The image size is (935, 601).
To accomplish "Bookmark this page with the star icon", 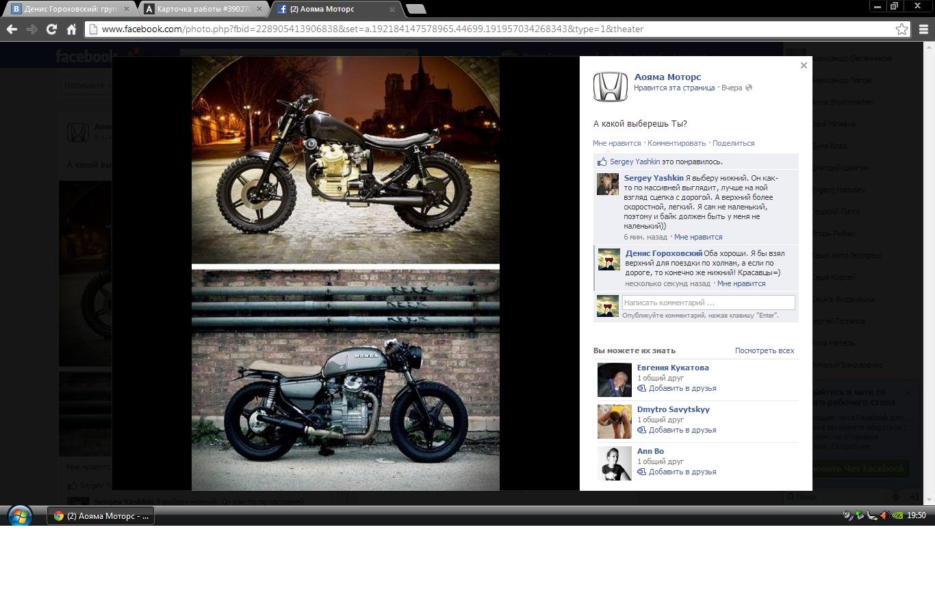I will tap(902, 29).
